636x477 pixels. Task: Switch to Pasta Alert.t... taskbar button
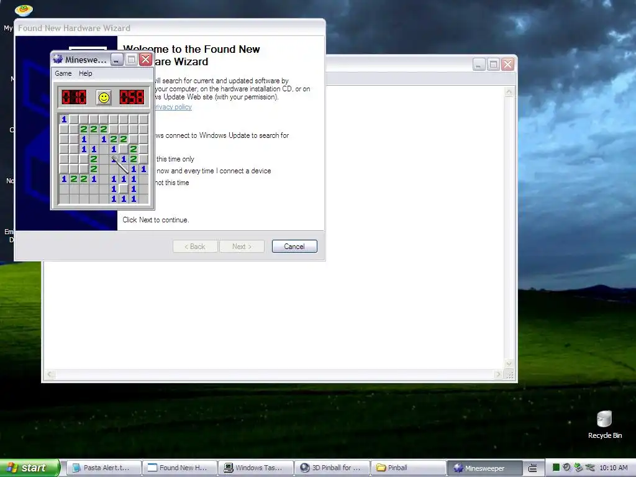pos(103,468)
